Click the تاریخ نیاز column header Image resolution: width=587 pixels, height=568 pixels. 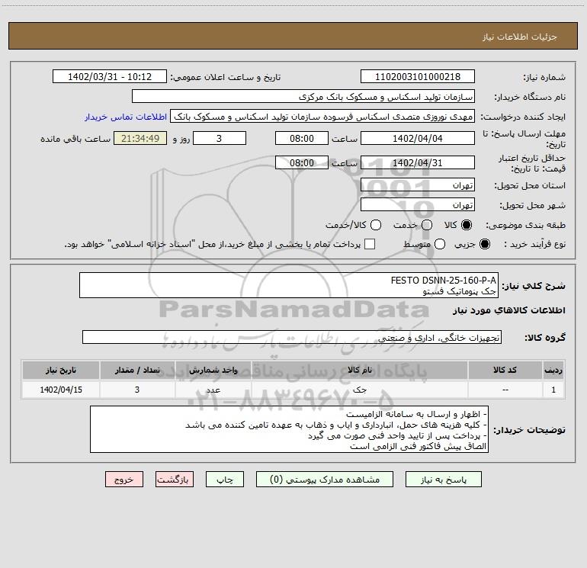(61, 370)
